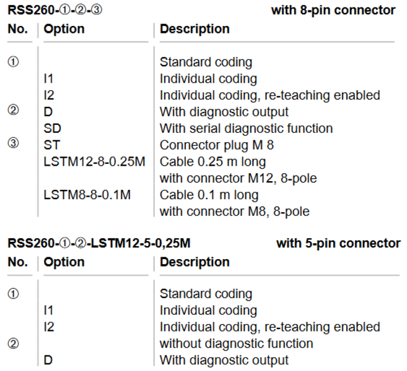Click circled number 1 in first table
Viewport: 407px width, 371px height.
pyautogui.click(x=13, y=62)
